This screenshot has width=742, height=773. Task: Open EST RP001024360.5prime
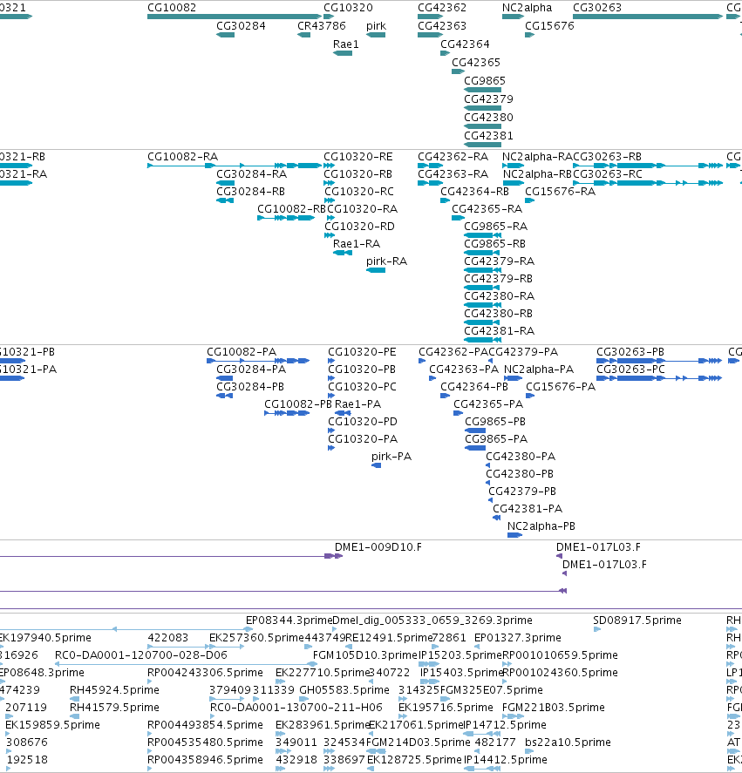tap(560, 673)
